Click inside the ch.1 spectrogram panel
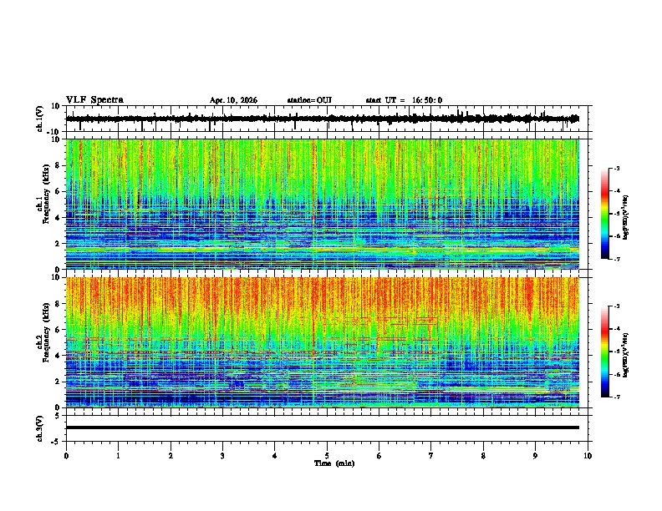The height and width of the screenshot is (511, 662). click(323, 204)
